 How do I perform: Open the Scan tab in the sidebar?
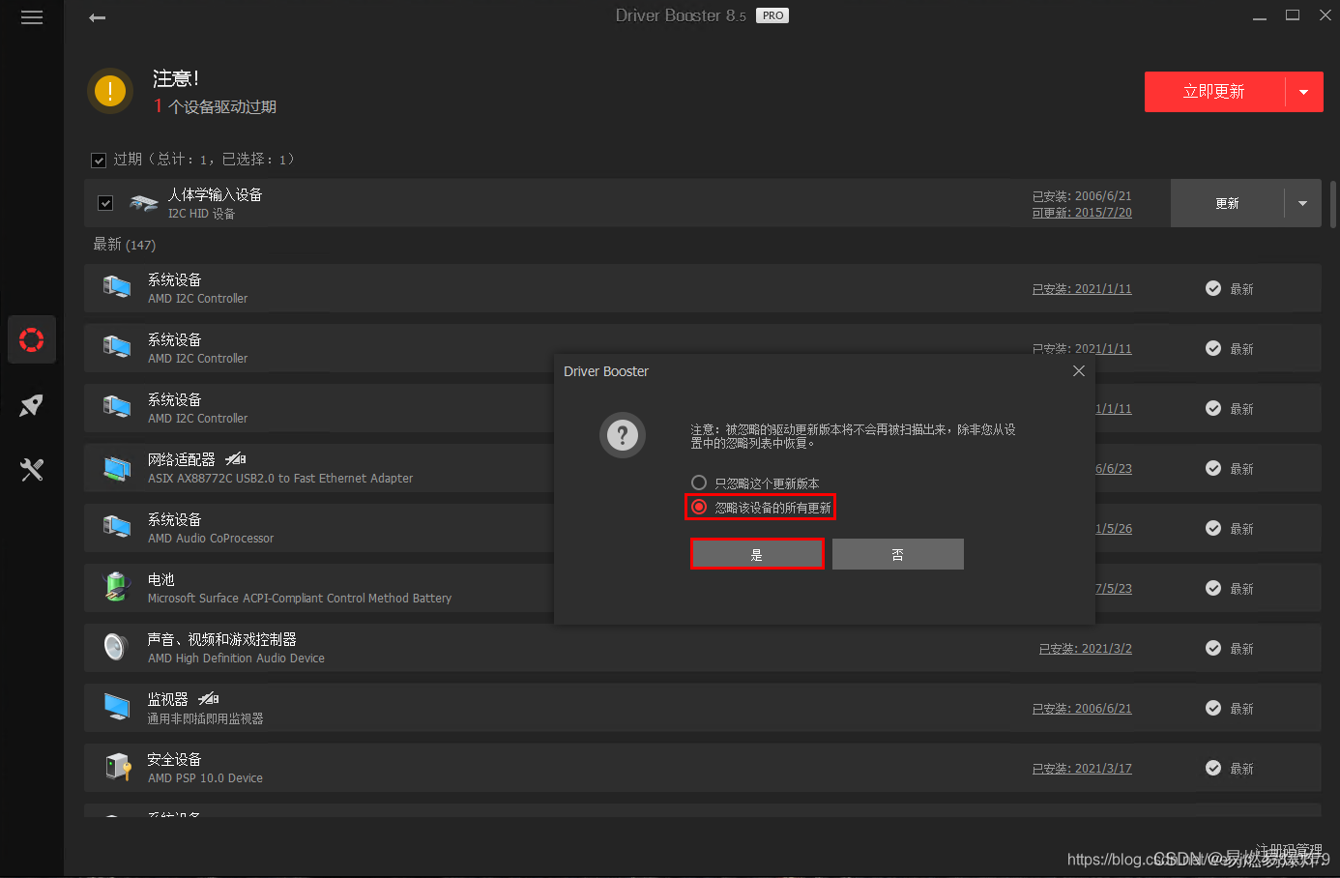coord(32,339)
